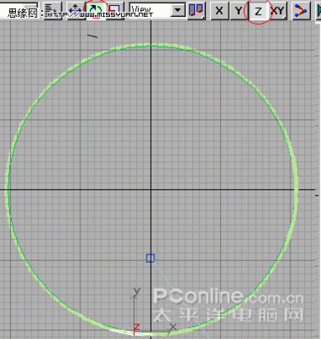Enable the Y axis constraint button
Image resolution: width=321 pixels, height=339 pixels.
tap(239, 11)
